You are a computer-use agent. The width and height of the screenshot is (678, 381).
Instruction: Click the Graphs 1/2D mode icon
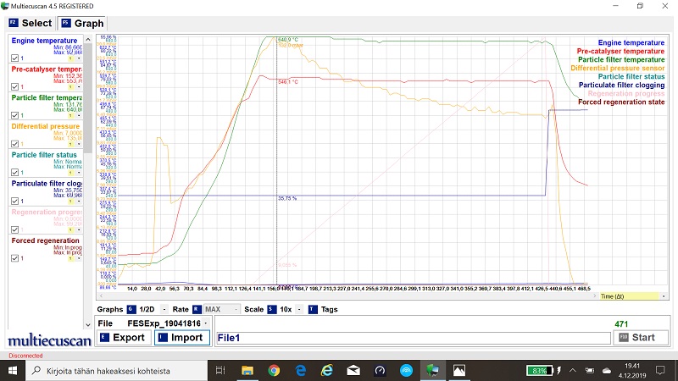tap(131, 309)
